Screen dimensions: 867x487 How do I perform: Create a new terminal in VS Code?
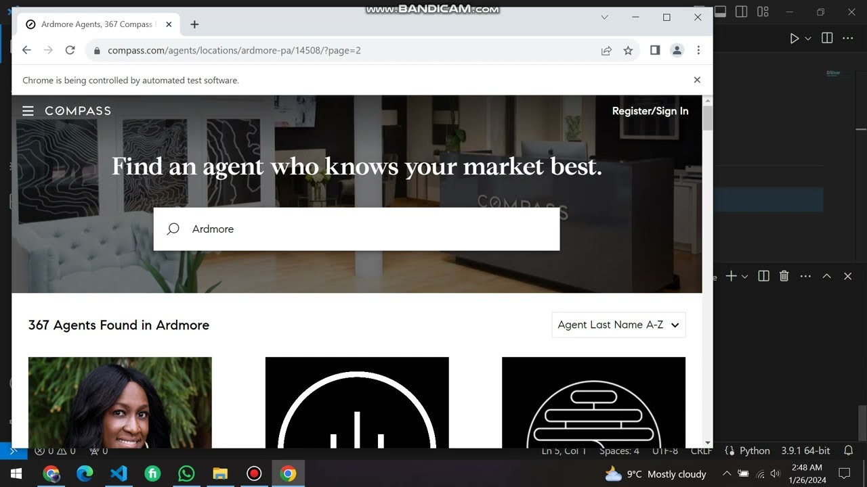(731, 276)
